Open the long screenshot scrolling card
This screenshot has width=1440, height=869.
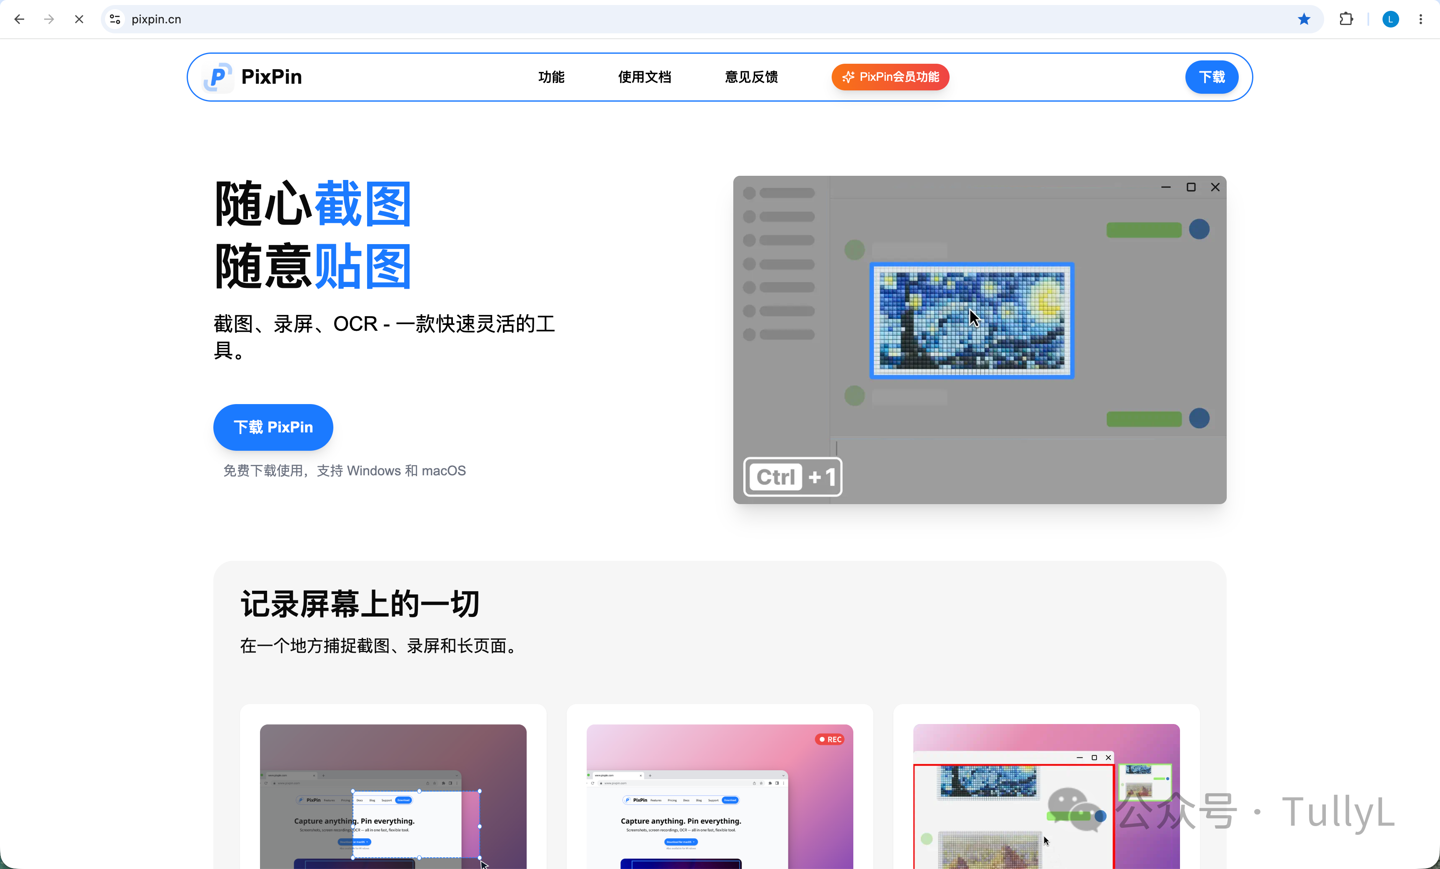coord(1046,787)
